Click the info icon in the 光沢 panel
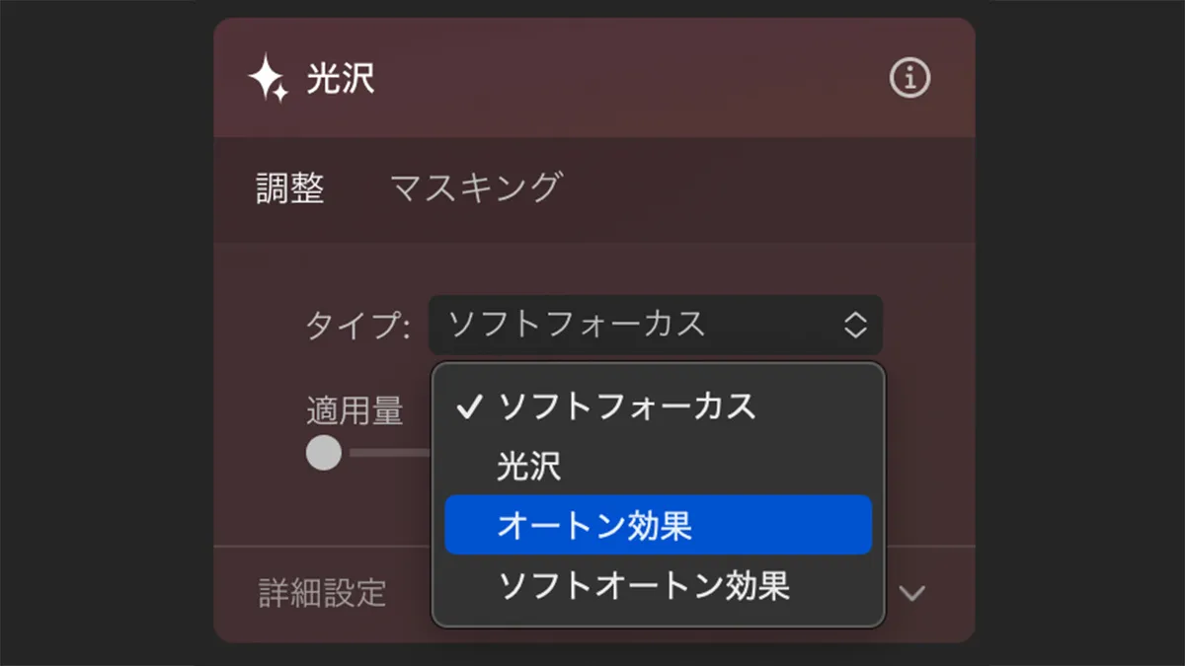This screenshot has width=1185, height=666. [x=909, y=78]
